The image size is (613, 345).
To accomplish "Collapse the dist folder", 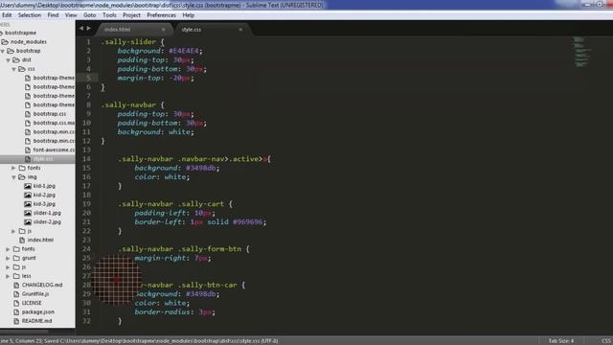I will coord(9,59).
